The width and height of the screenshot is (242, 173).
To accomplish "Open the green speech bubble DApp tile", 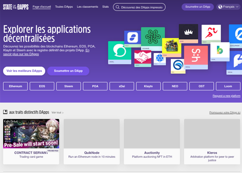I will point(119,53).
